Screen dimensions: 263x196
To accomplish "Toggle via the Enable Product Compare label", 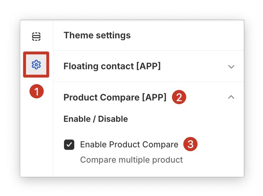I will 129,145.
